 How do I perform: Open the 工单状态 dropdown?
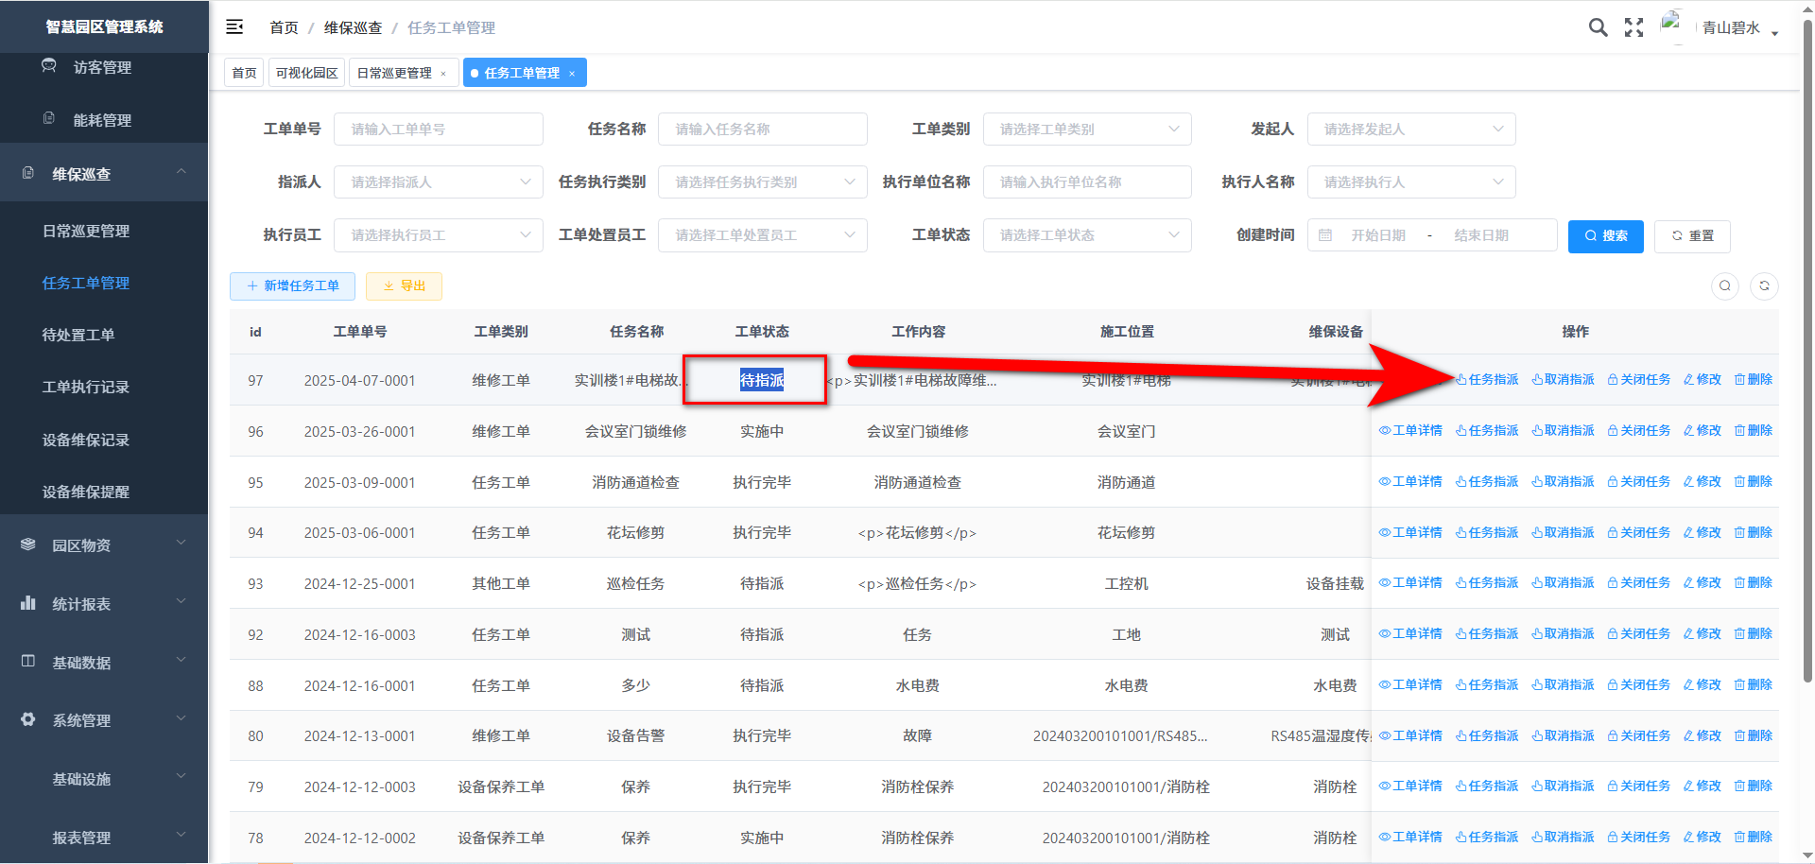pos(1086,235)
